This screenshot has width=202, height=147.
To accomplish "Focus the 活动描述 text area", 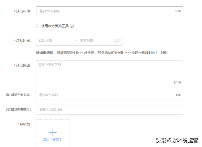I will click(110, 73).
